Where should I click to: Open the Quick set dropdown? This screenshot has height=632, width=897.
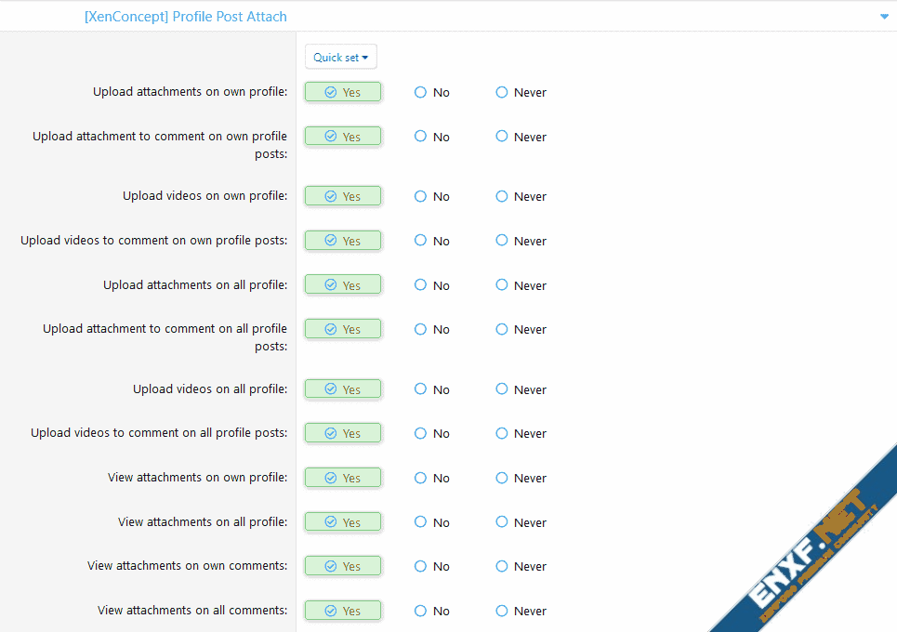[340, 58]
